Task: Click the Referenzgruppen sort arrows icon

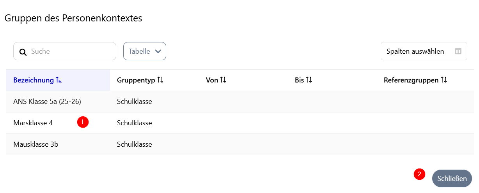Action: 444,80
